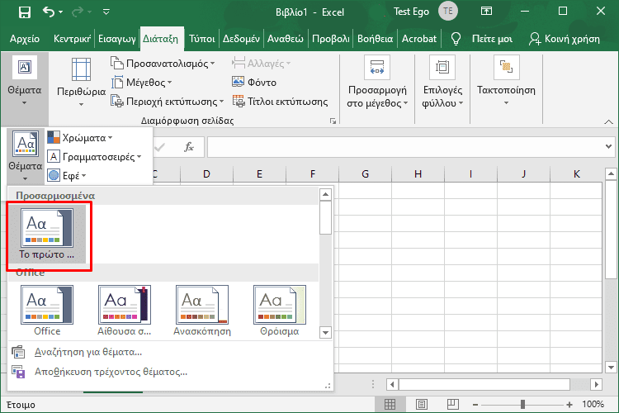Open Προσαρμογή στο μέγεθος dropdown
This screenshot has height=413, width=619.
(377, 83)
